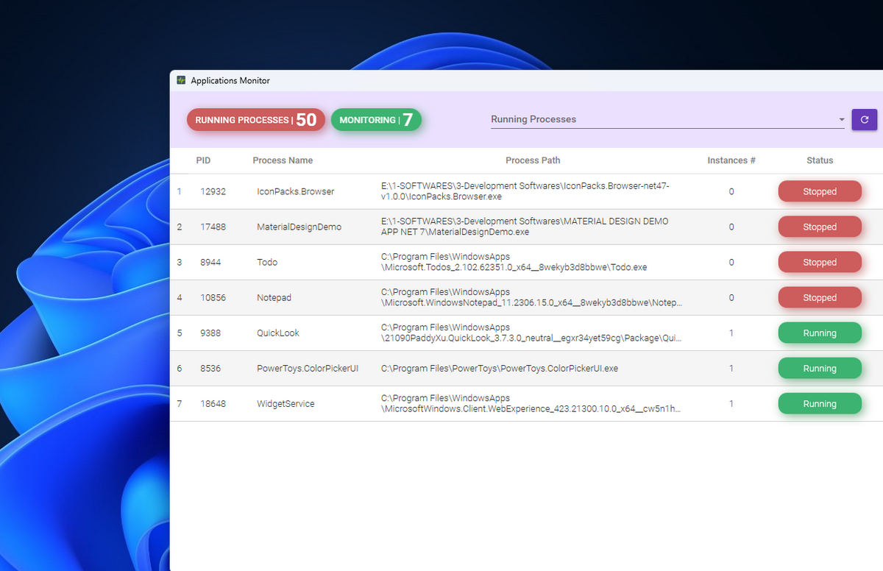This screenshot has height=571, width=883.
Task: Click the Running button for PowerToys.ColorPickerUI
Action: (x=819, y=369)
